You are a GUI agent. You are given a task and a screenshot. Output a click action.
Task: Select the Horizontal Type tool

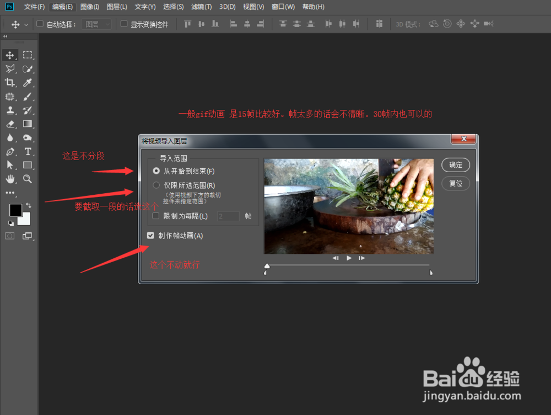[28, 151]
